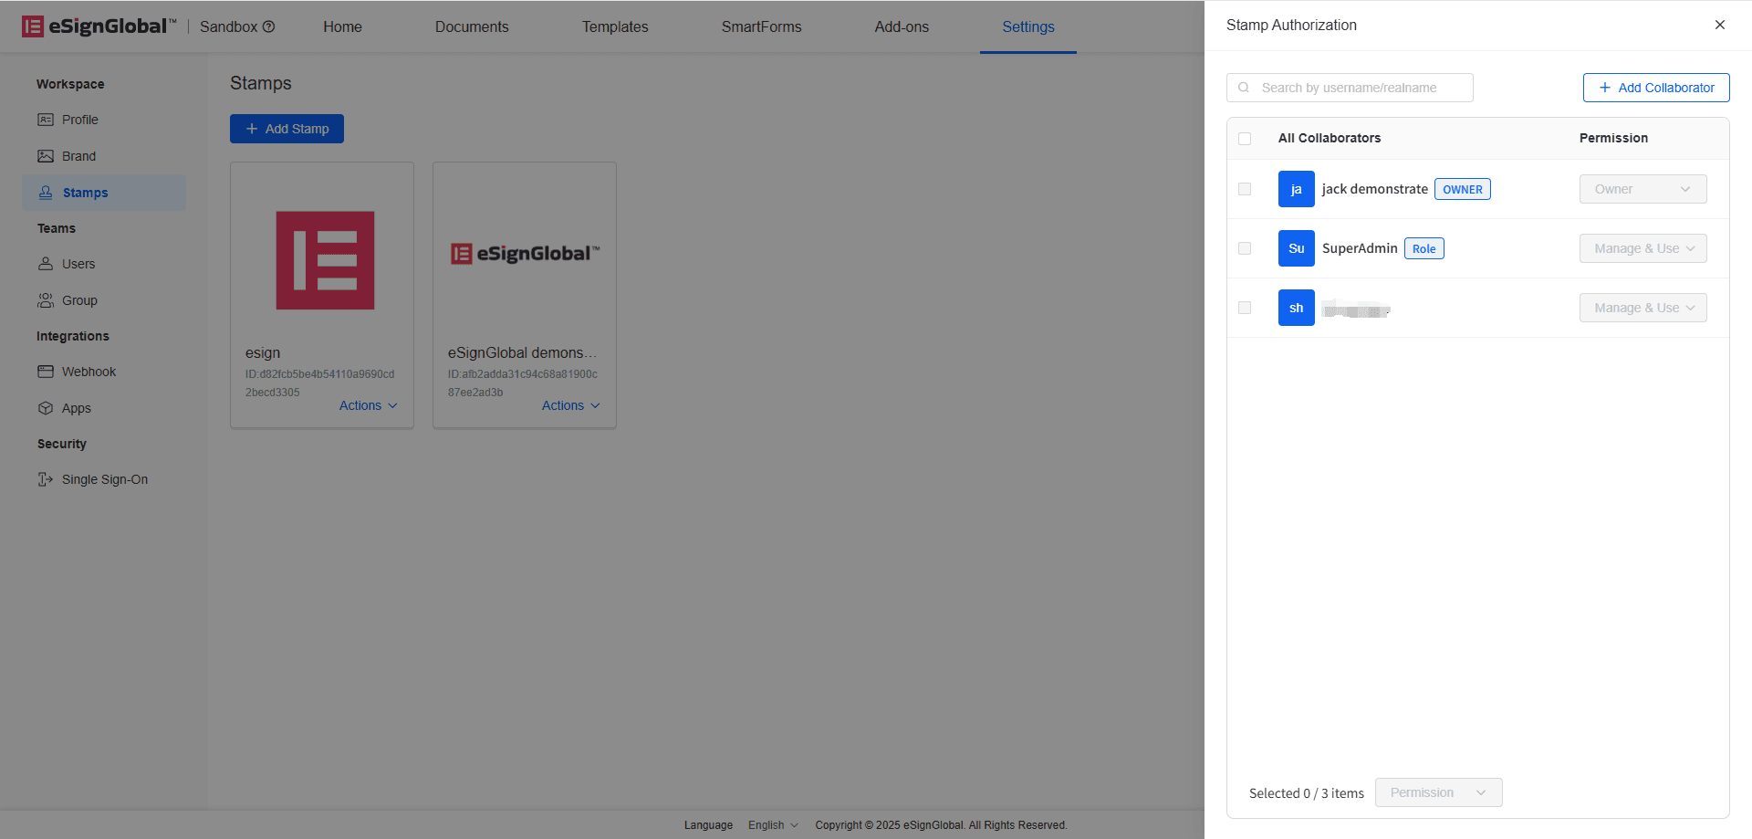Click the 'SuperAdmin' name text
This screenshot has width=1752, height=839.
[x=1360, y=248]
